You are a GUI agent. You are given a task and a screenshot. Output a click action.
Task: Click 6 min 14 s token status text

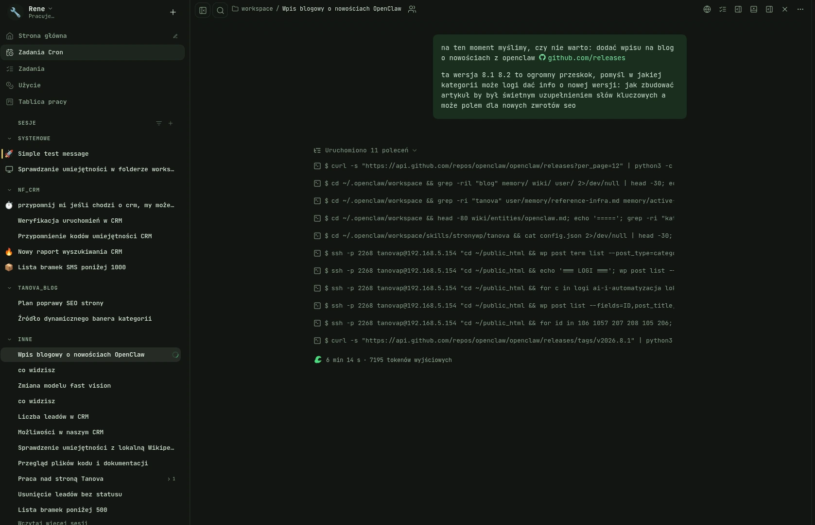coord(389,360)
